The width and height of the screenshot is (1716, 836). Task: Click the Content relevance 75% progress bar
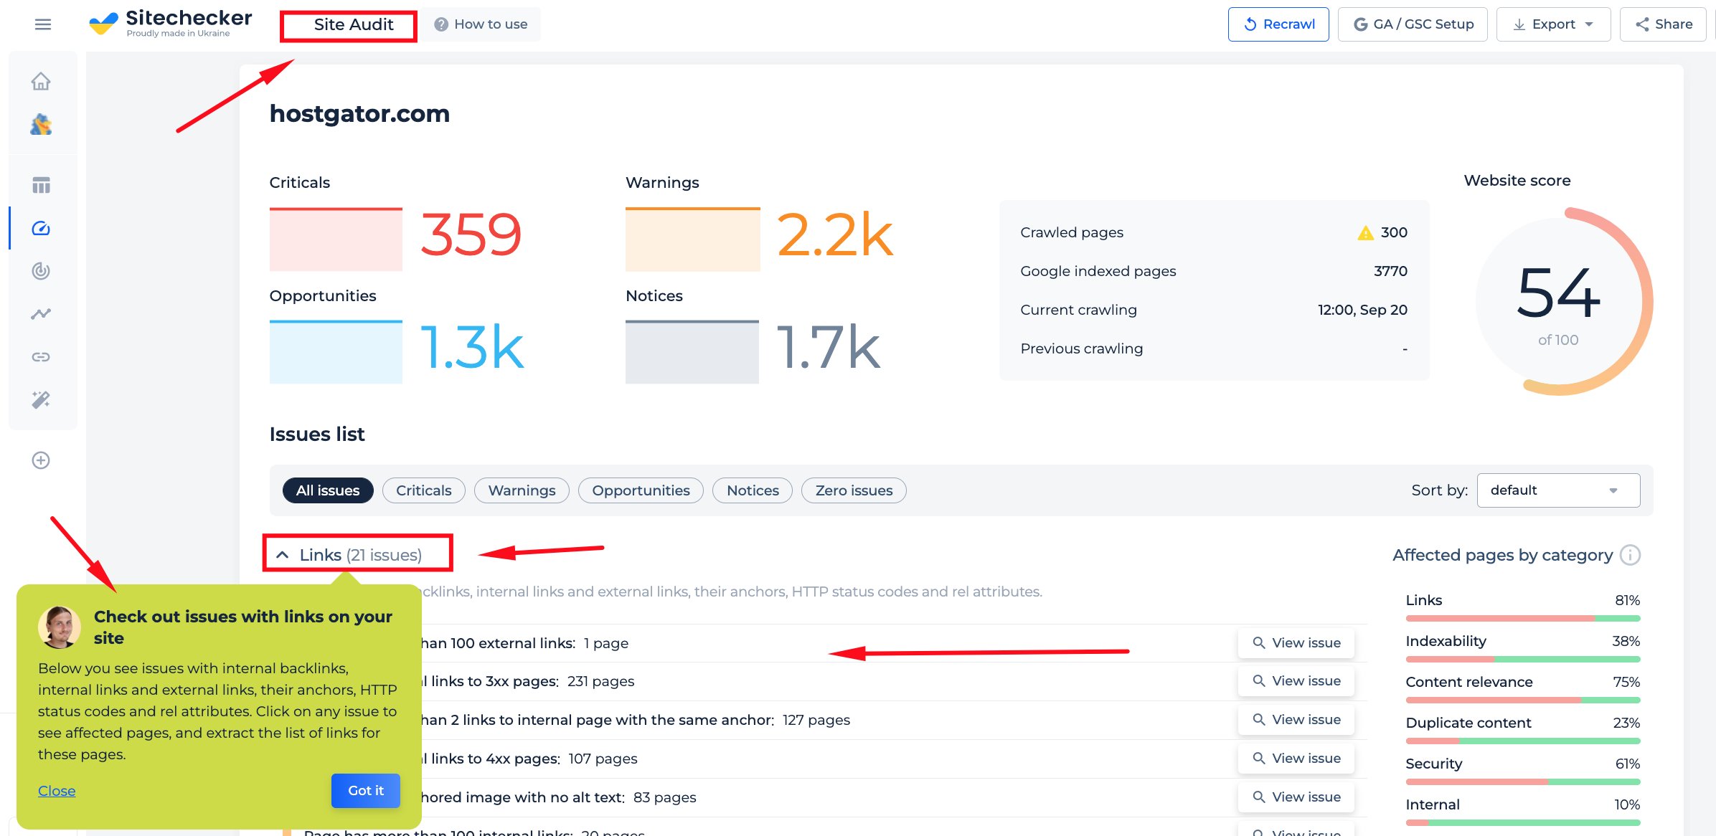point(1523,700)
